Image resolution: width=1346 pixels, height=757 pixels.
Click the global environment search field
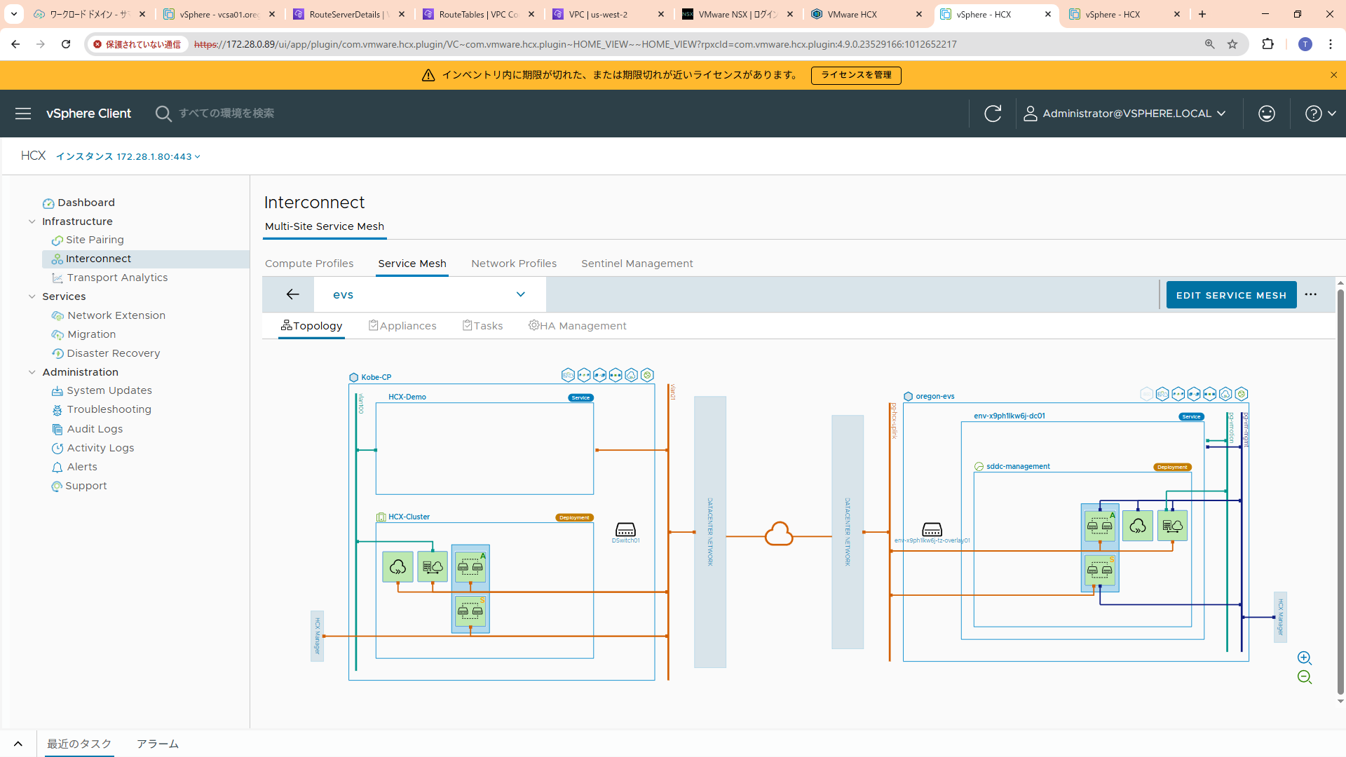(x=226, y=114)
